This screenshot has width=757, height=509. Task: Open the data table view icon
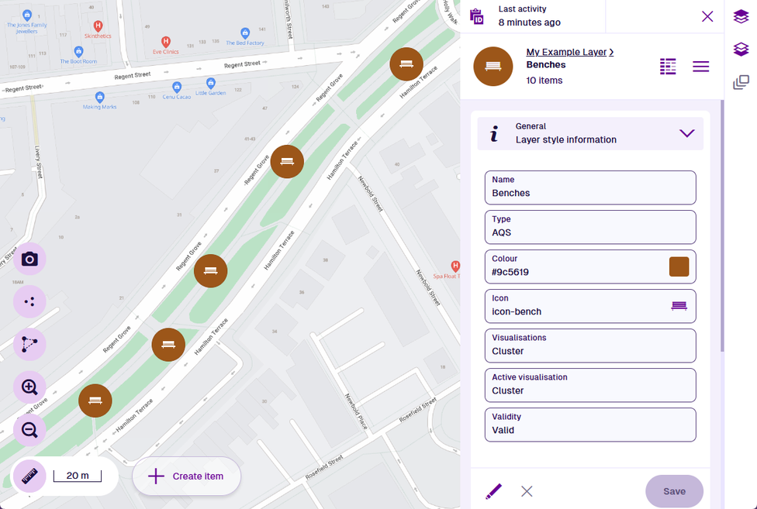click(x=668, y=67)
